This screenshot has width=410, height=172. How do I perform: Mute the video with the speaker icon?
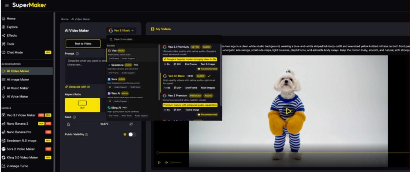(x=166, y=163)
